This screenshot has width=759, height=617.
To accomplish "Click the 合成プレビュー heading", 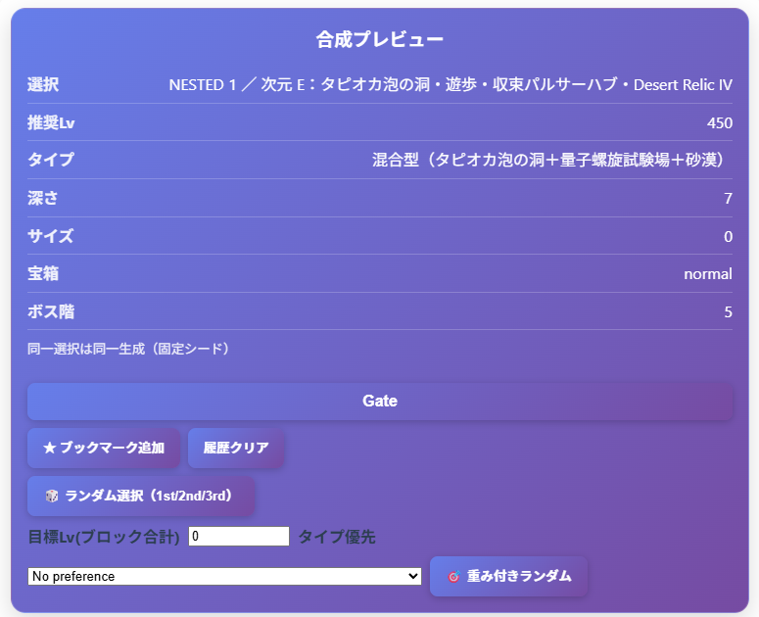I will tap(380, 40).
